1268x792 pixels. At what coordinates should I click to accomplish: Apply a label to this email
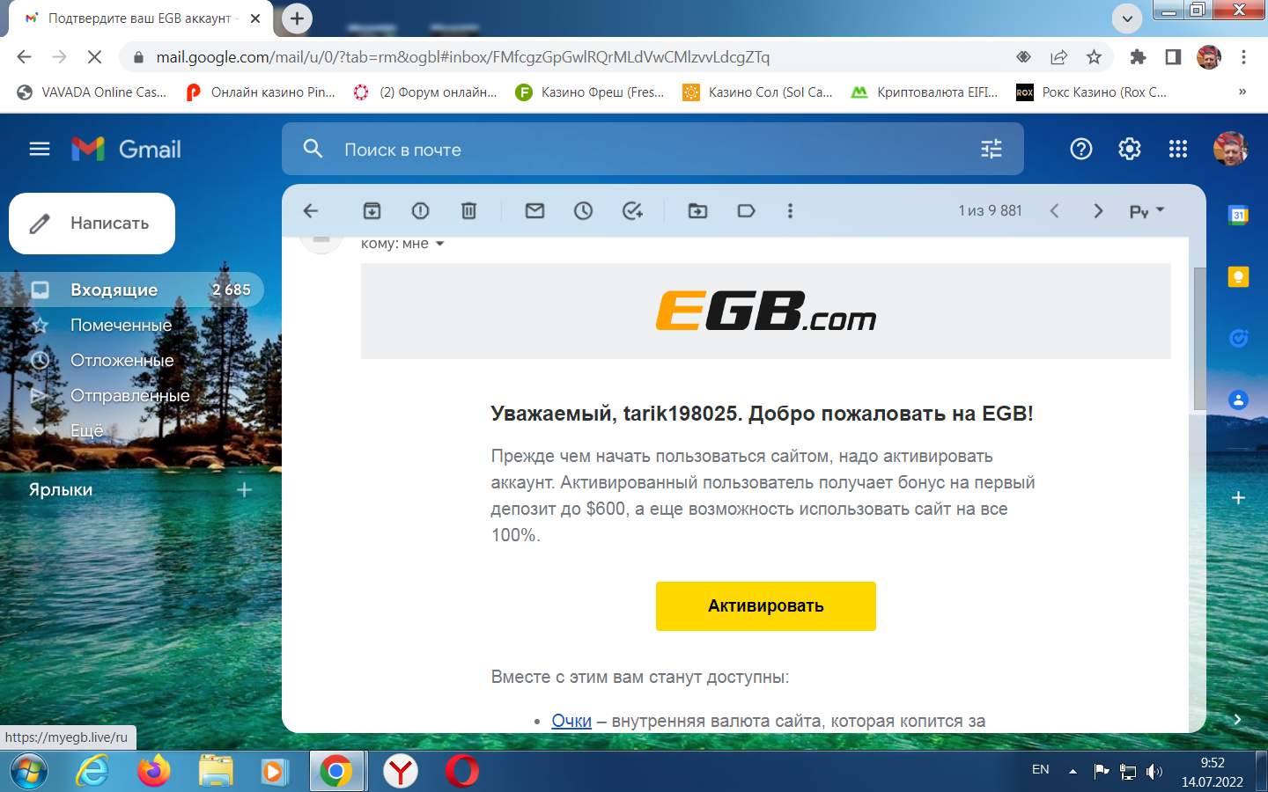click(x=747, y=211)
